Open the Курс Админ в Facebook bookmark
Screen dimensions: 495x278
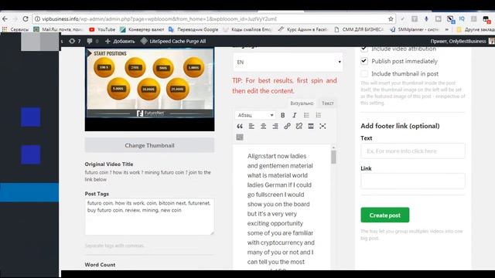pyautogui.click(x=303, y=29)
